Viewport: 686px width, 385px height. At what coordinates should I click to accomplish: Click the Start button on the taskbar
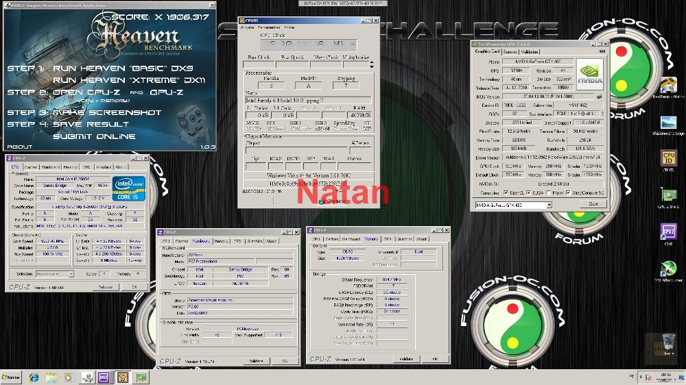pos(11,377)
